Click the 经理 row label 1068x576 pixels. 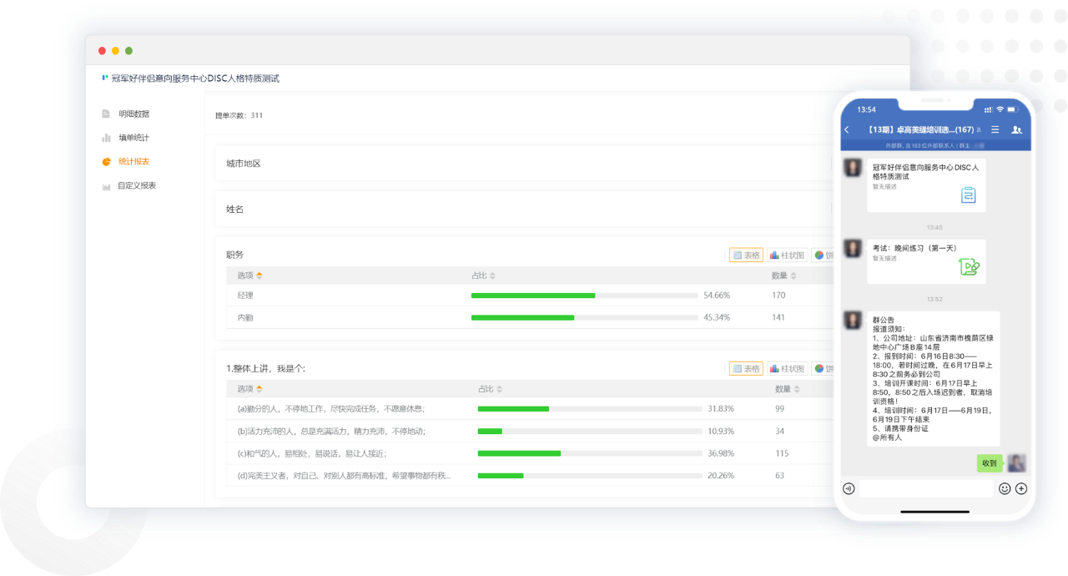pyautogui.click(x=245, y=296)
